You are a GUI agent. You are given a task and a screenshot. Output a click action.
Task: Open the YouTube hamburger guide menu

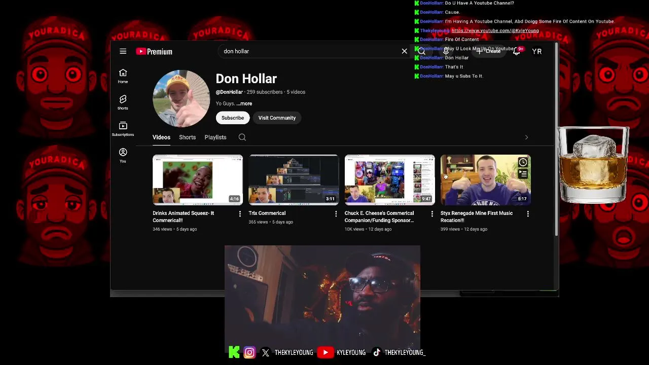[x=123, y=51]
